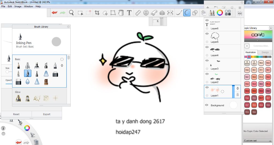Open the Color Editor wheel in toolbar

click(x=220, y=13)
